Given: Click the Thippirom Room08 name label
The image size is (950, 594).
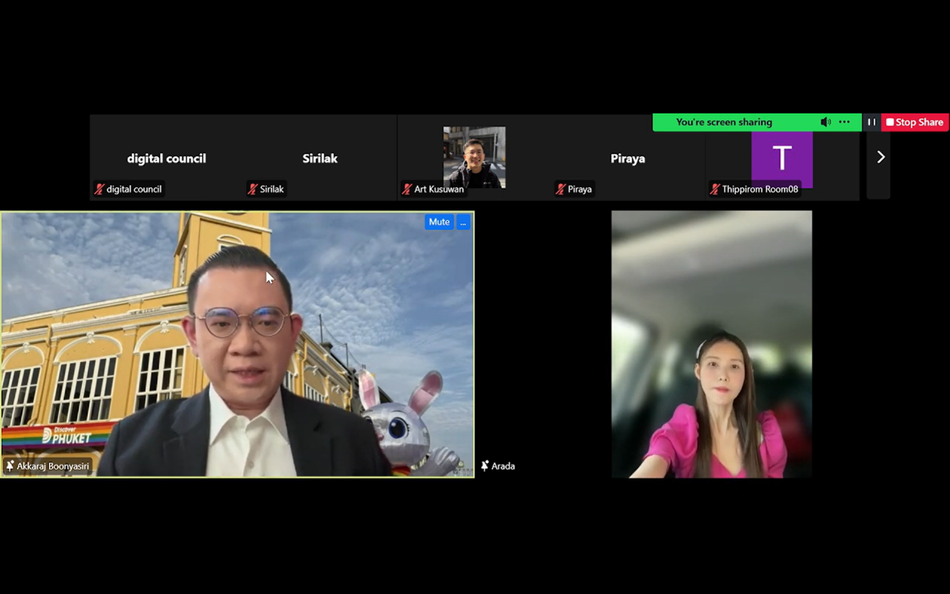Looking at the screenshot, I should (x=760, y=189).
